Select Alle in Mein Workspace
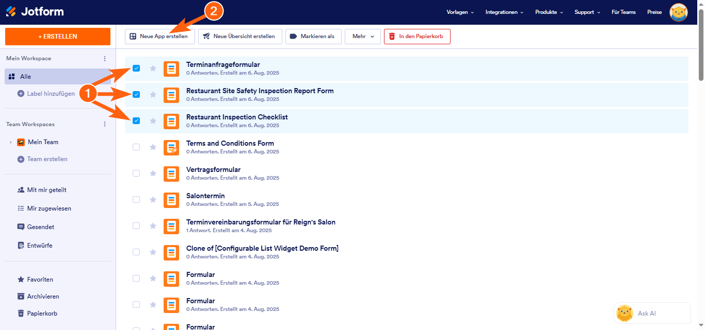The height and width of the screenshot is (330, 705). tap(58, 76)
